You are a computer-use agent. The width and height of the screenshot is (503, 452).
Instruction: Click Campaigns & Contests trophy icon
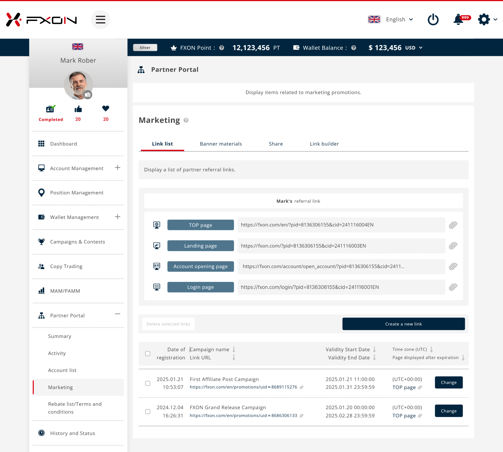(41, 242)
